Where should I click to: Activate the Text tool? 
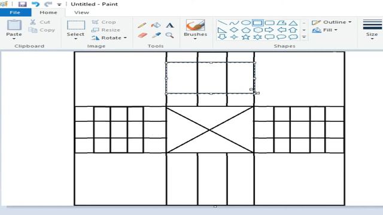(x=170, y=25)
